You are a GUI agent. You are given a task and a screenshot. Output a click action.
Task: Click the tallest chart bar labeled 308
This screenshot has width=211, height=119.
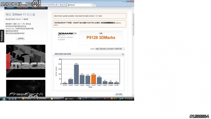point(76,74)
